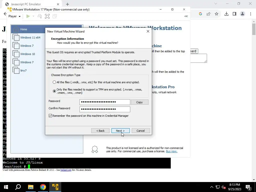This screenshot has height=192, width=256.
Task: Close the New Virtual Machine Wizard dialog
Action: [148, 31]
